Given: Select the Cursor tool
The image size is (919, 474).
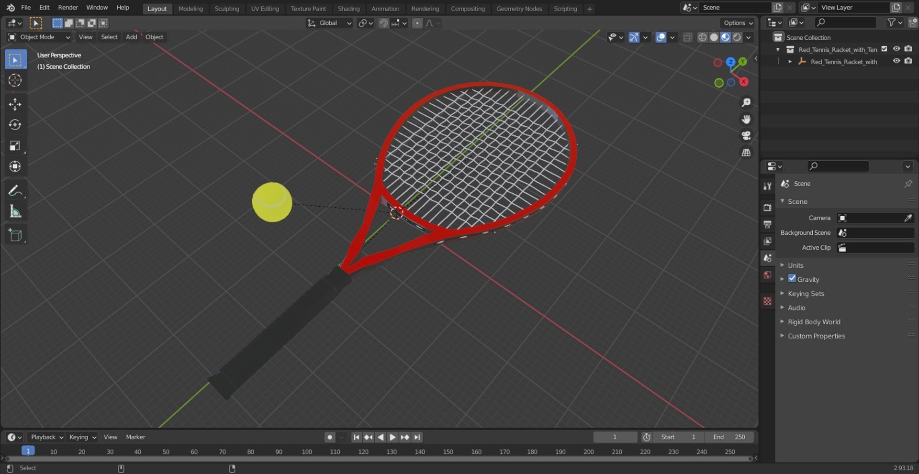Looking at the screenshot, I should pos(15,80).
